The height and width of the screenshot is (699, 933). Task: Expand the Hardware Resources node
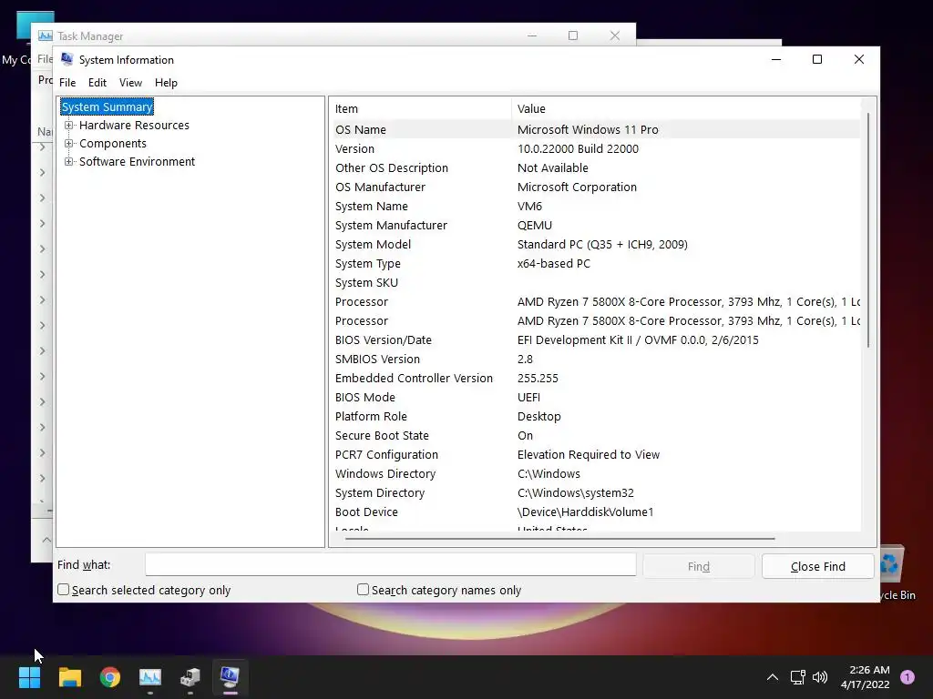[x=69, y=125]
